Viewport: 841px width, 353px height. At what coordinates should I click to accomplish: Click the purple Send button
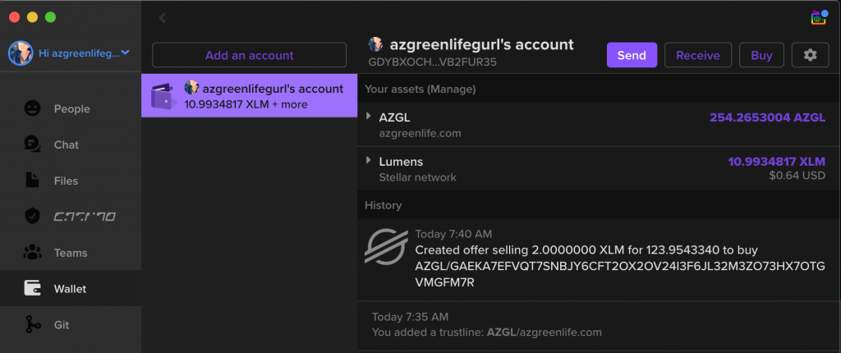632,55
